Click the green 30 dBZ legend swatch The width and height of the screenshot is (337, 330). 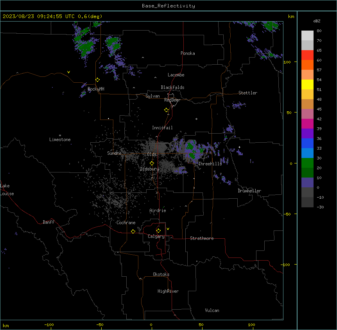click(x=307, y=163)
